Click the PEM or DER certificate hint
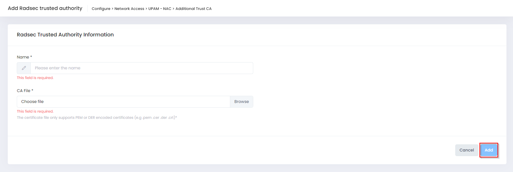 click(97, 118)
